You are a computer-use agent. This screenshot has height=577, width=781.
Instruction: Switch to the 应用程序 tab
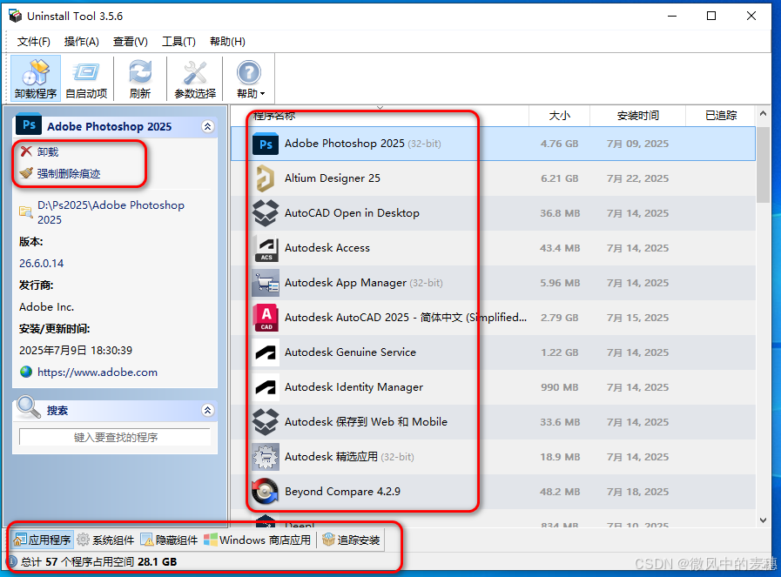[x=43, y=540]
